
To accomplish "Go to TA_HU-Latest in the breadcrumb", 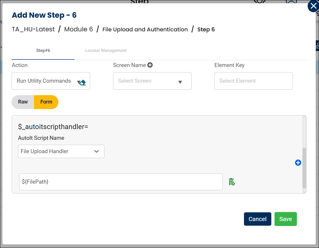I will click(x=33, y=29).
